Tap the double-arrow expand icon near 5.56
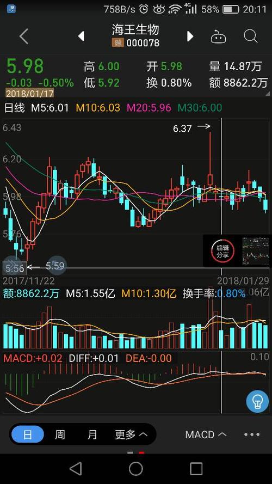 12,261
